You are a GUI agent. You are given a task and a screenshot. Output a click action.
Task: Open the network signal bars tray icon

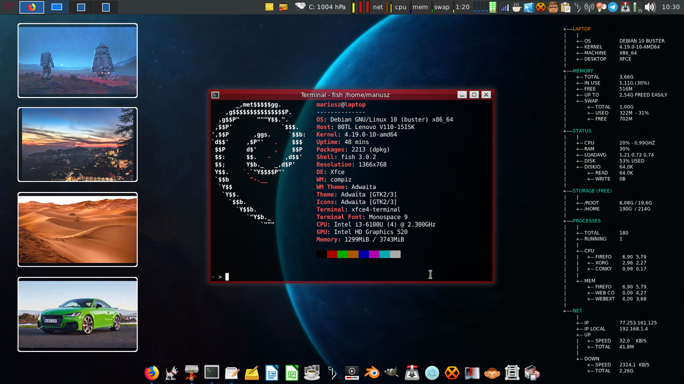[504, 7]
